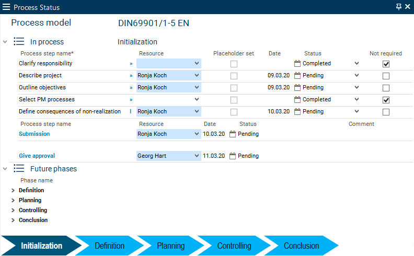Uncheck Not required for Select PM processes
Screen dimensions: 414x256
click(x=386, y=100)
